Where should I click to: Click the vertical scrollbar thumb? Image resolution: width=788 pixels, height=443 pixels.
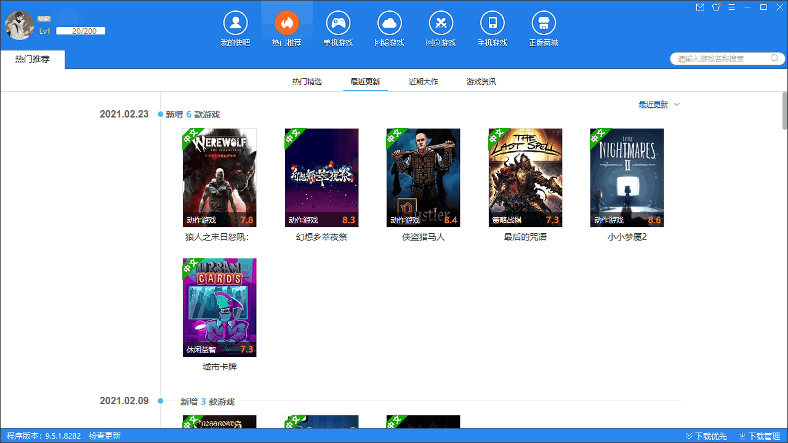(x=785, y=110)
